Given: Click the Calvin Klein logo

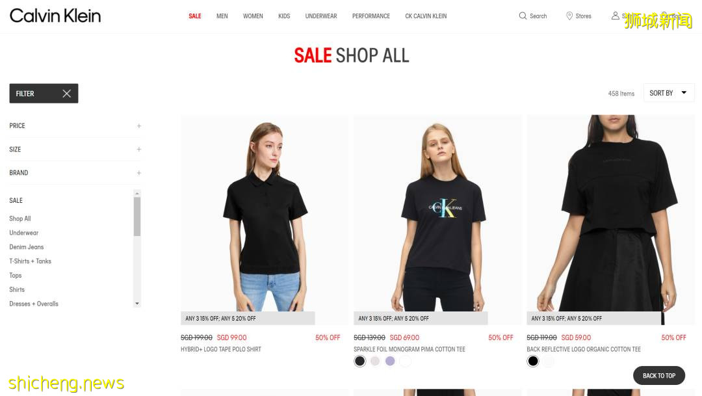Looking at the screenshot, I should coord(55,16).
